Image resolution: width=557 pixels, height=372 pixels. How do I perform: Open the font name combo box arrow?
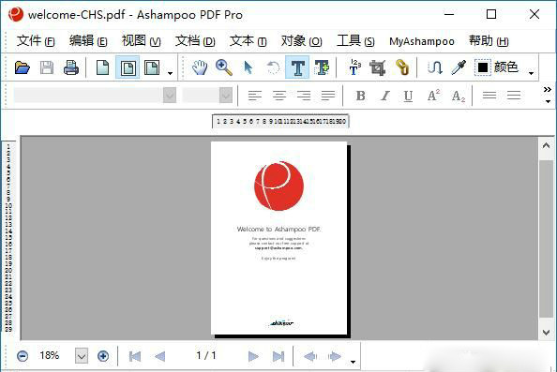170,96
